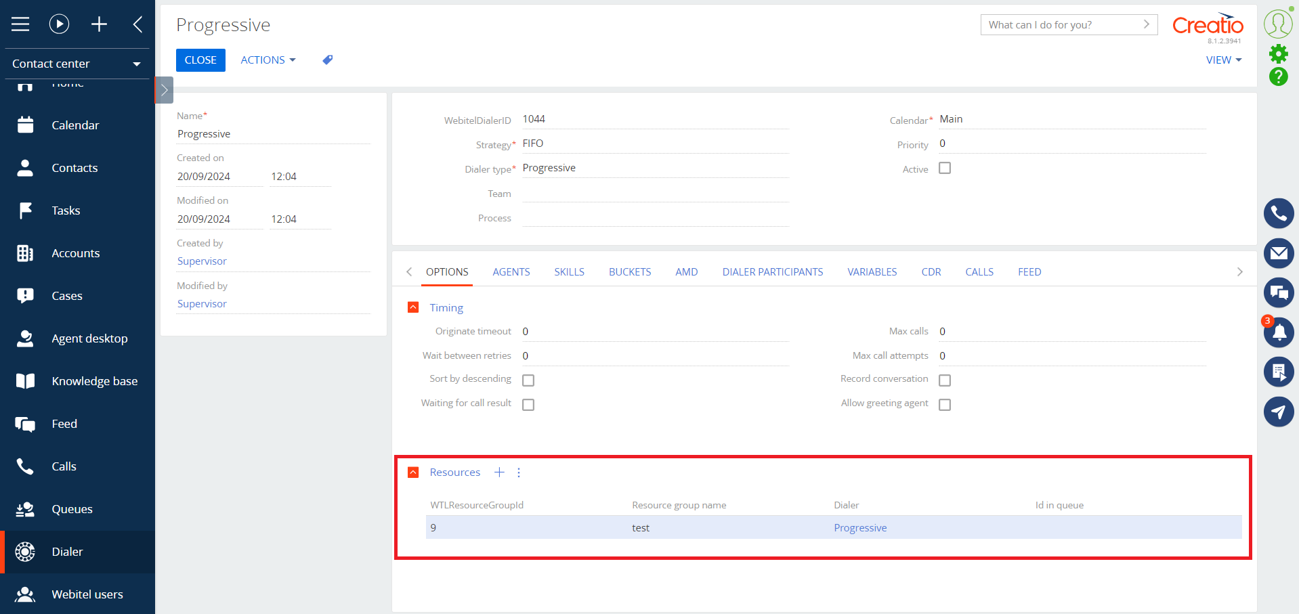Screen dimensions: 1299x614
Task: Collapse the Resources section
Action: coord(413,473)
